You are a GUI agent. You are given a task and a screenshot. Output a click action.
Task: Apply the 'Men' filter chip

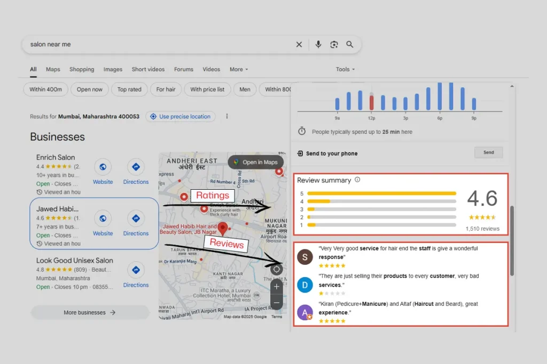[x=245, y=90]
